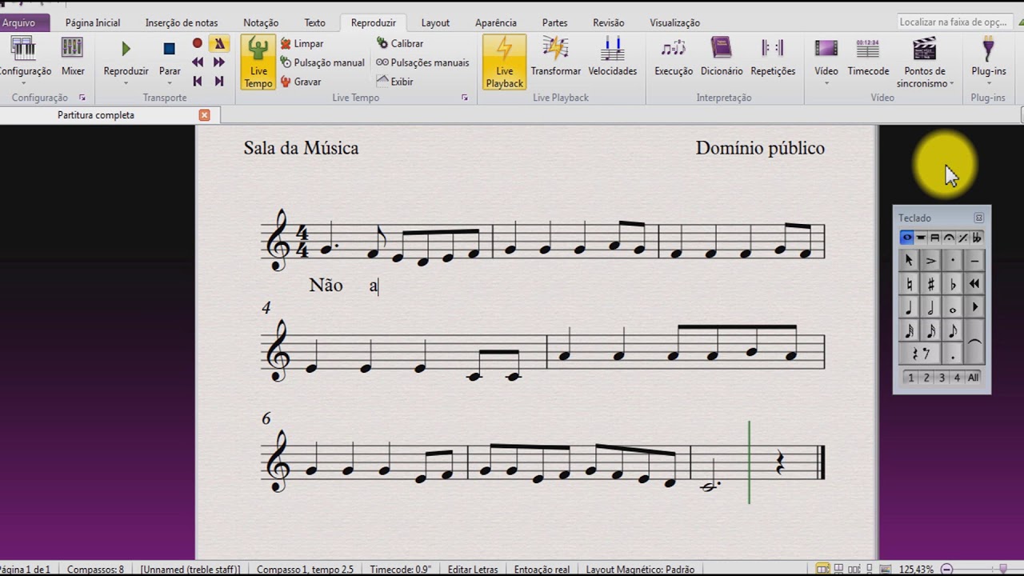Toggle the Live Tempo button
Viewport: 1024px width, 576px height.
tap(258, 62)
